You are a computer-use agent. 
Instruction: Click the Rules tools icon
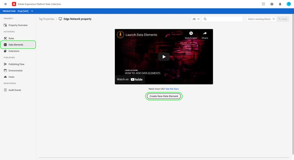pyautogui.click(x=5, y=39)
